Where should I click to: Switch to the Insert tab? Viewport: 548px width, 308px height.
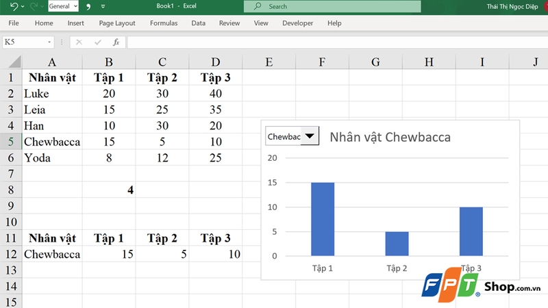pyautogui.click(x=75, y=23)
